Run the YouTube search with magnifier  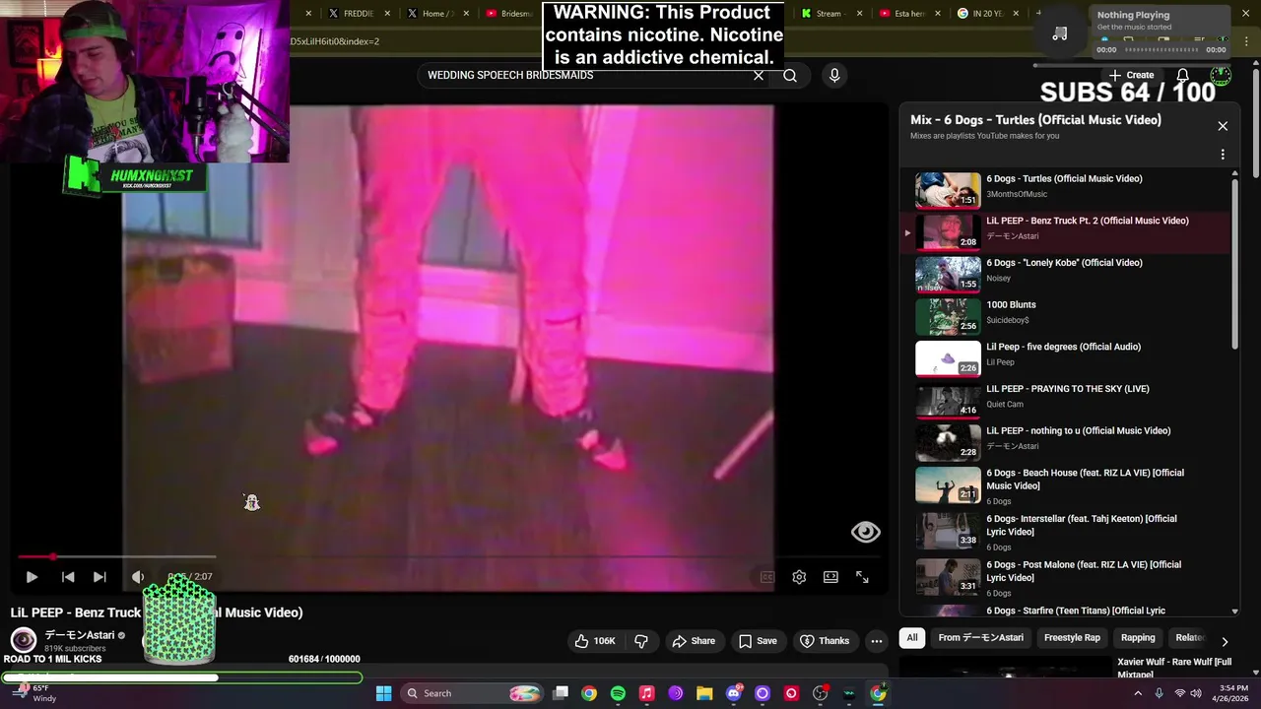coord(790,75)
